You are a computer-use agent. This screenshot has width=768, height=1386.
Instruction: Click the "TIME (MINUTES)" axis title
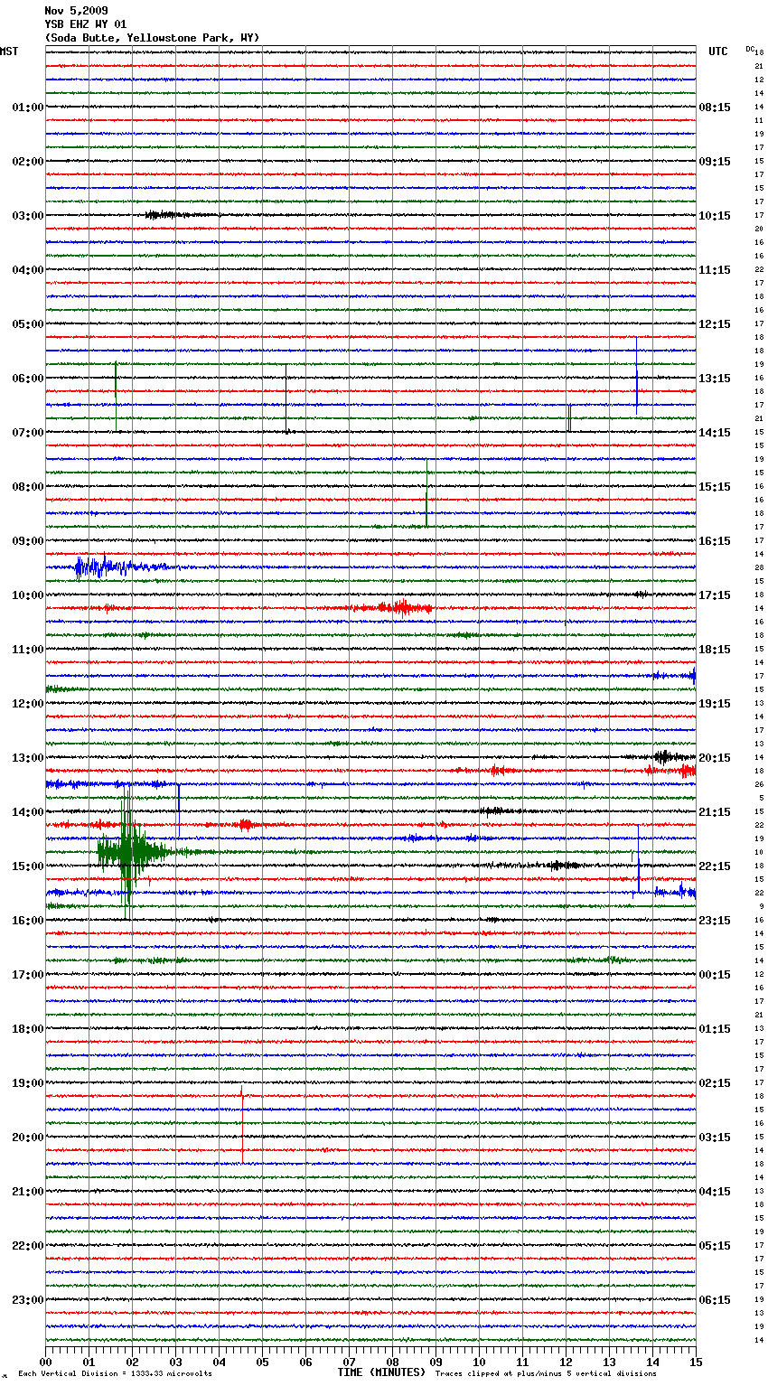(x=381, y=1372)
